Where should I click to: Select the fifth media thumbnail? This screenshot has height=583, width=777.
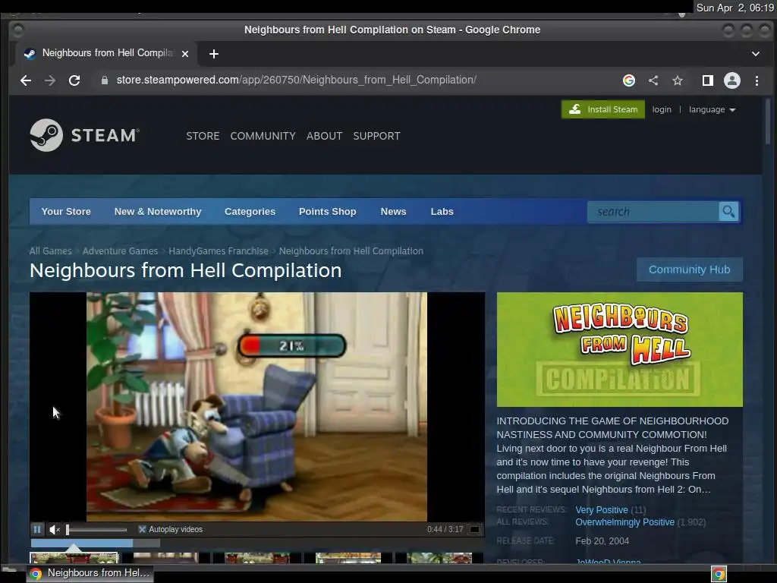point(439,558)
